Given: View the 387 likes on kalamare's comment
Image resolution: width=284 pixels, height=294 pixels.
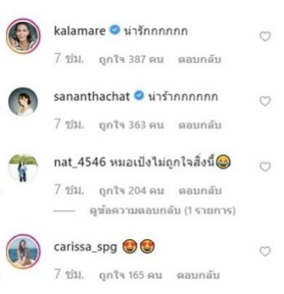Looking at the screenshot, I should point(131,59).
